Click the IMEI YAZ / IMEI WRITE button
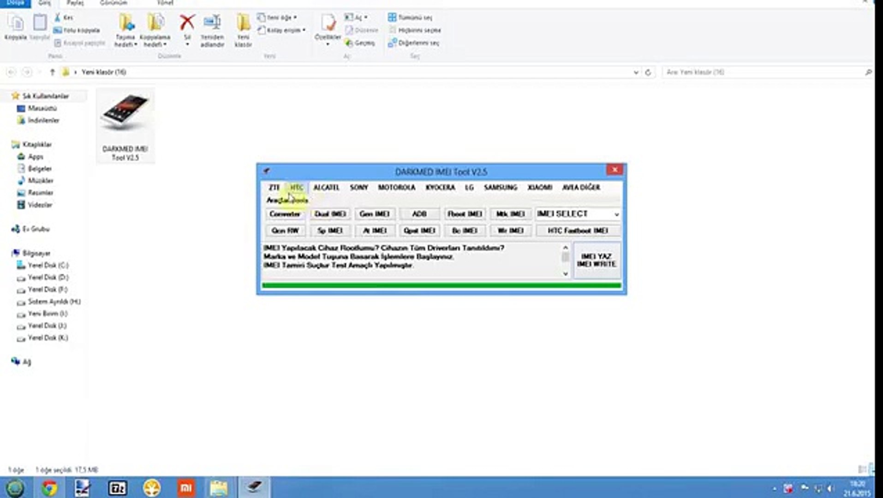 pyautogui.click(x=597, y=260)
